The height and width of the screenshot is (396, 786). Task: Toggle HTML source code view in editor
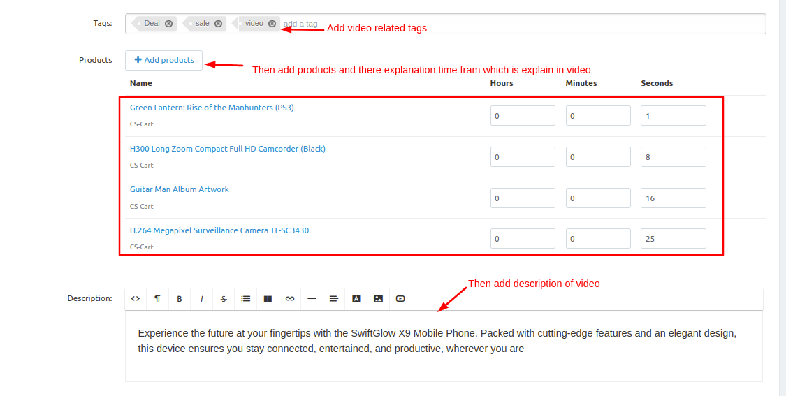[x=136, y=299]
